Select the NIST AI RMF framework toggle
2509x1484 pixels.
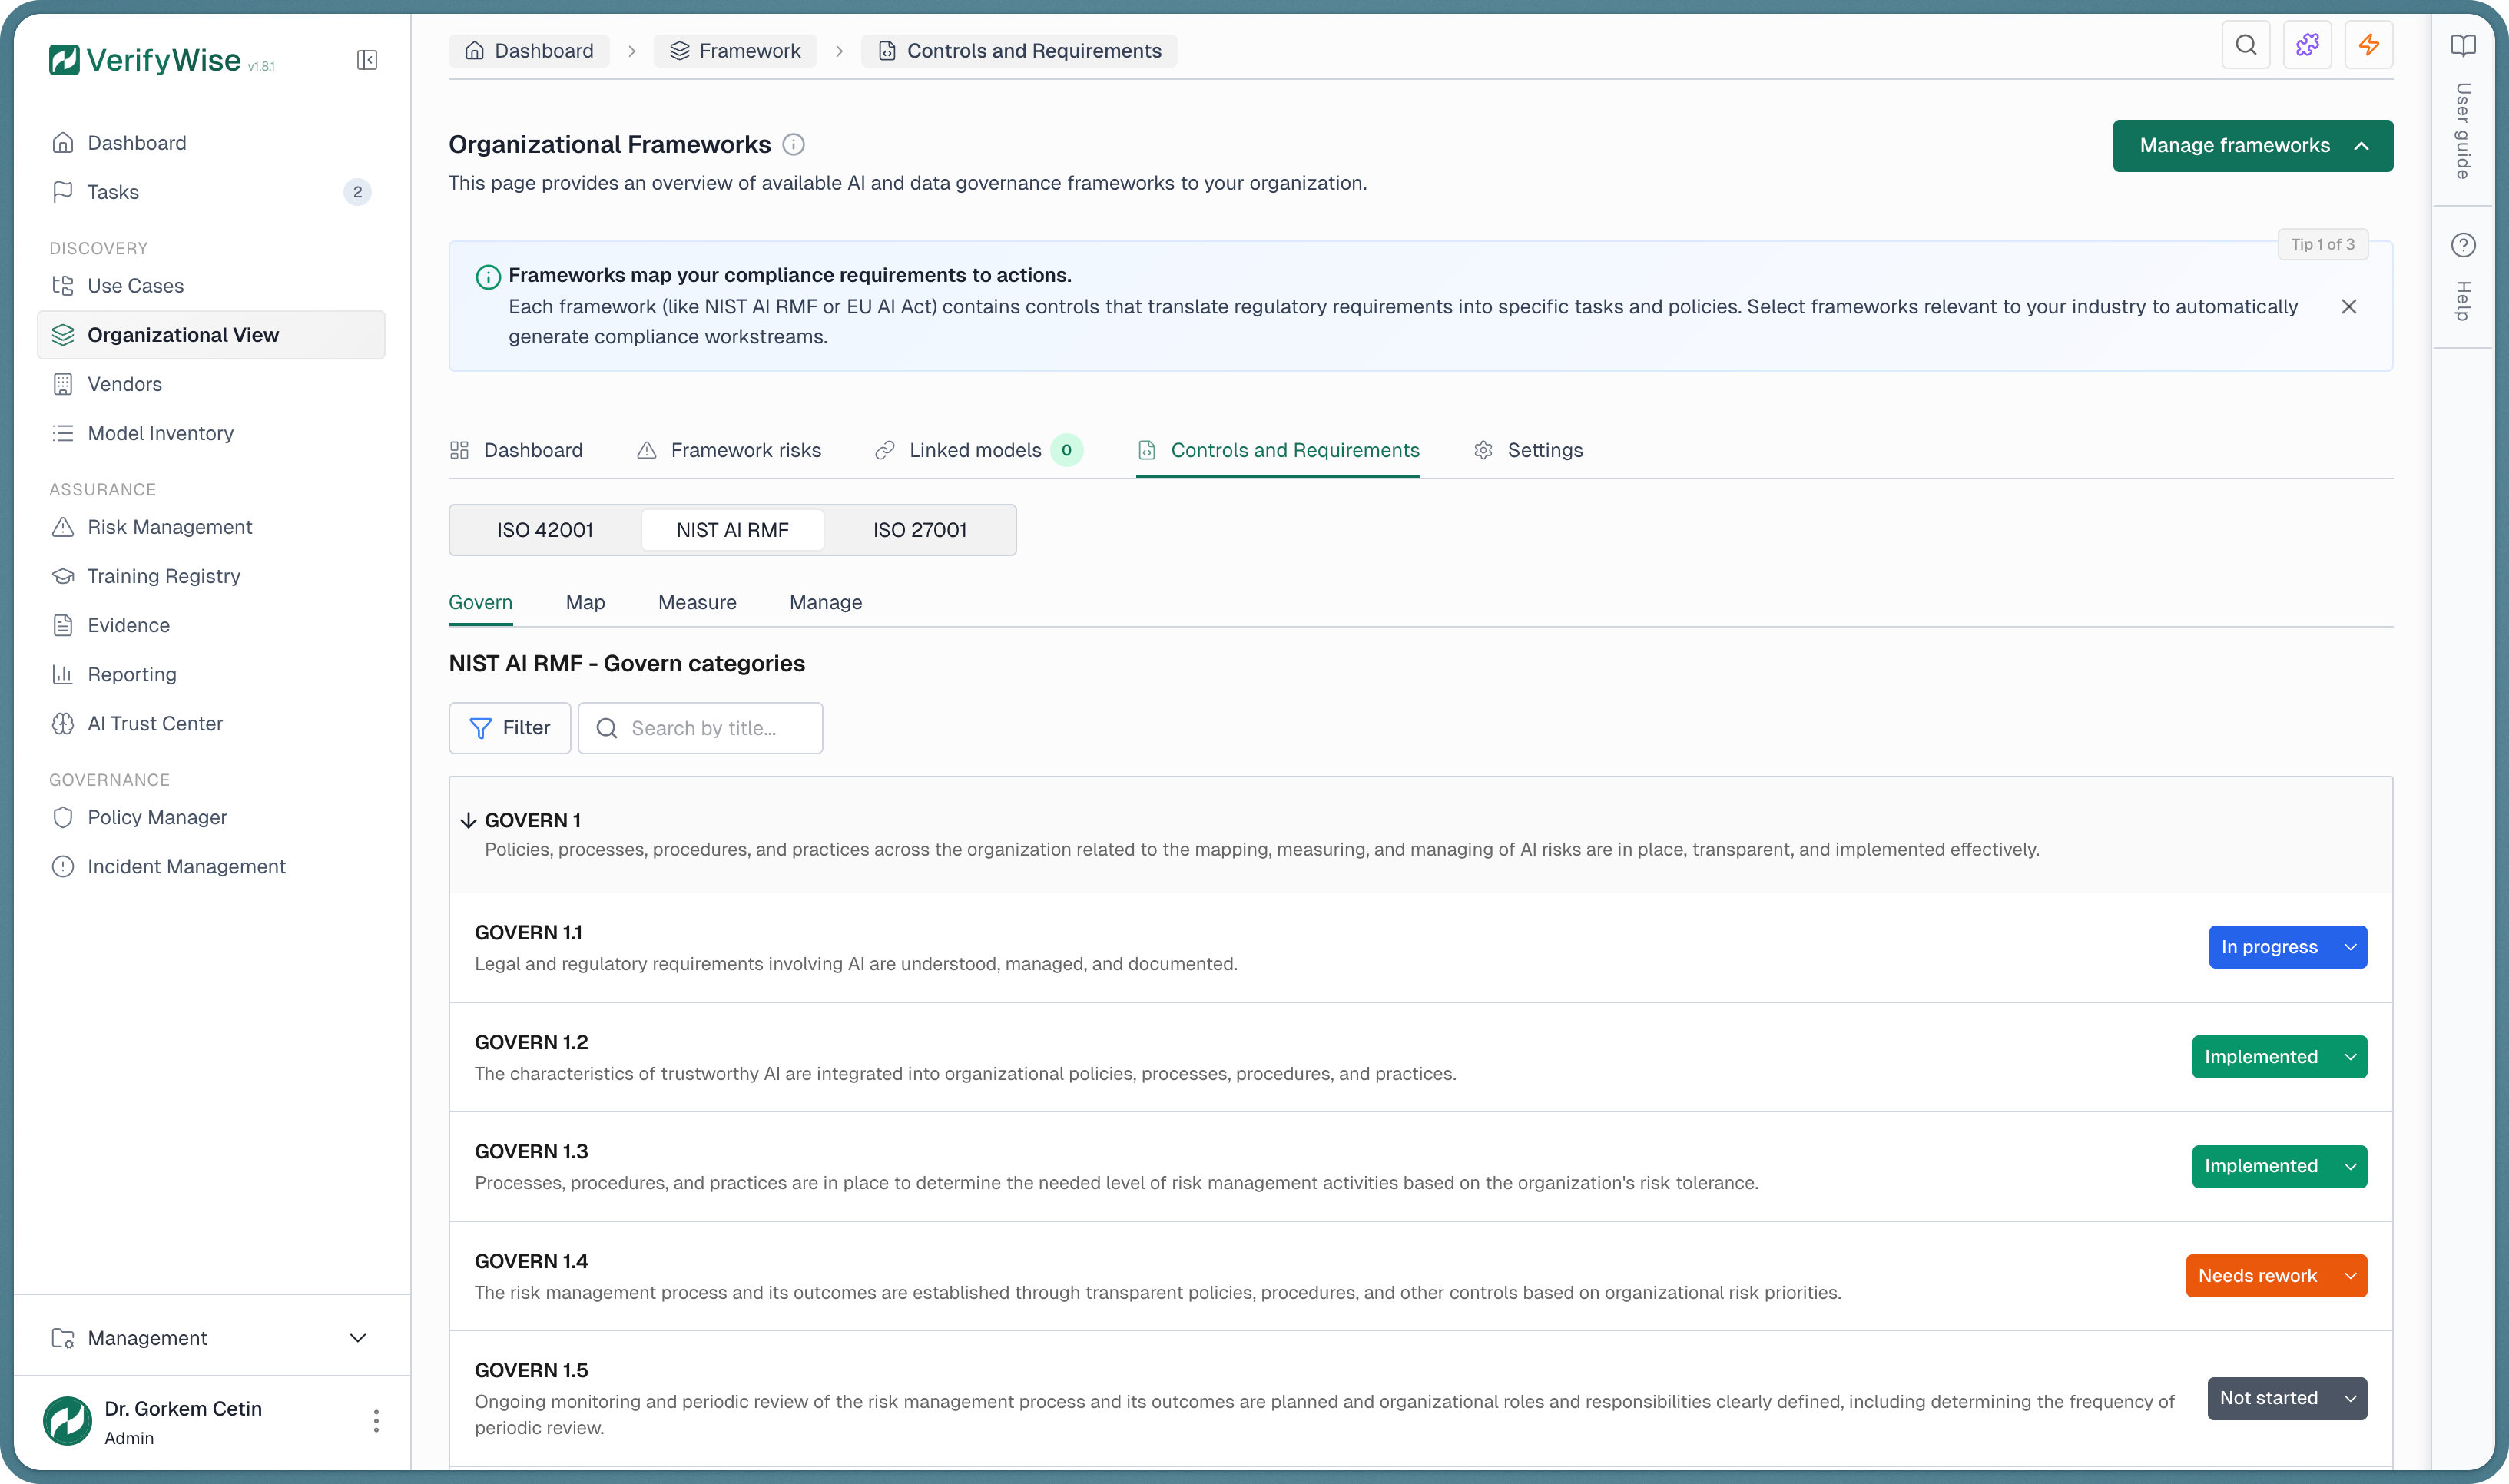733,529
